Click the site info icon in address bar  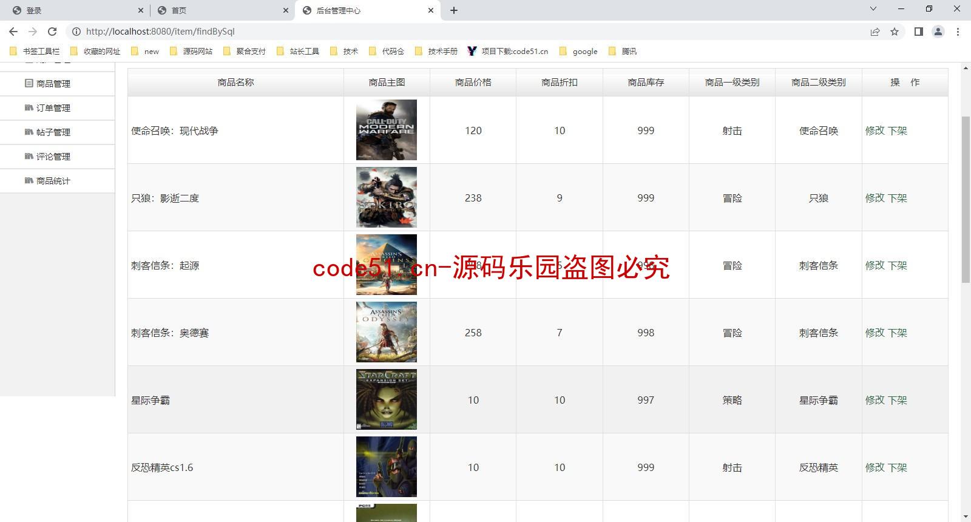tap(76, 32)
